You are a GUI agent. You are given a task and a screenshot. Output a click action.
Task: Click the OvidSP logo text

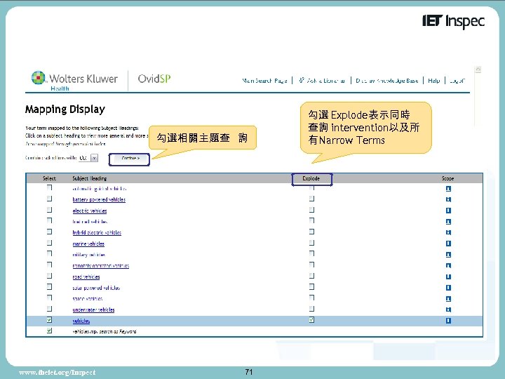tap(154, 79)
